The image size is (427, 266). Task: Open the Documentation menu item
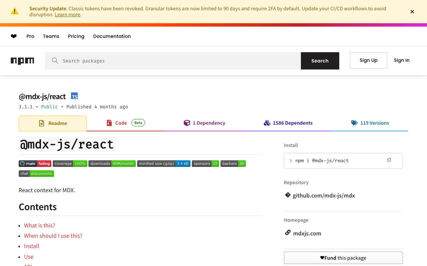[112, 36]
